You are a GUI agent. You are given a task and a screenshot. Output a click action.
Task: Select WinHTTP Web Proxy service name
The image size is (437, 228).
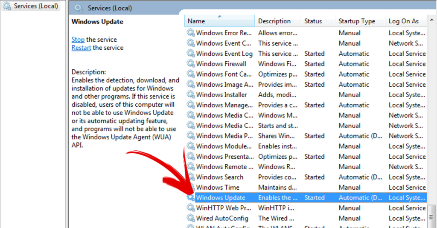click(224, 208)
